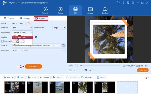Mute the preview volume speaker icon
The image size is (151, 98).
point(146,66)
